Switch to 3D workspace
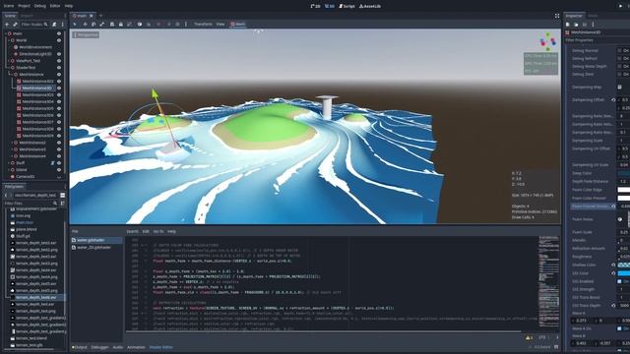Screen dimensions: 630x354 click(x=330, y=6)
